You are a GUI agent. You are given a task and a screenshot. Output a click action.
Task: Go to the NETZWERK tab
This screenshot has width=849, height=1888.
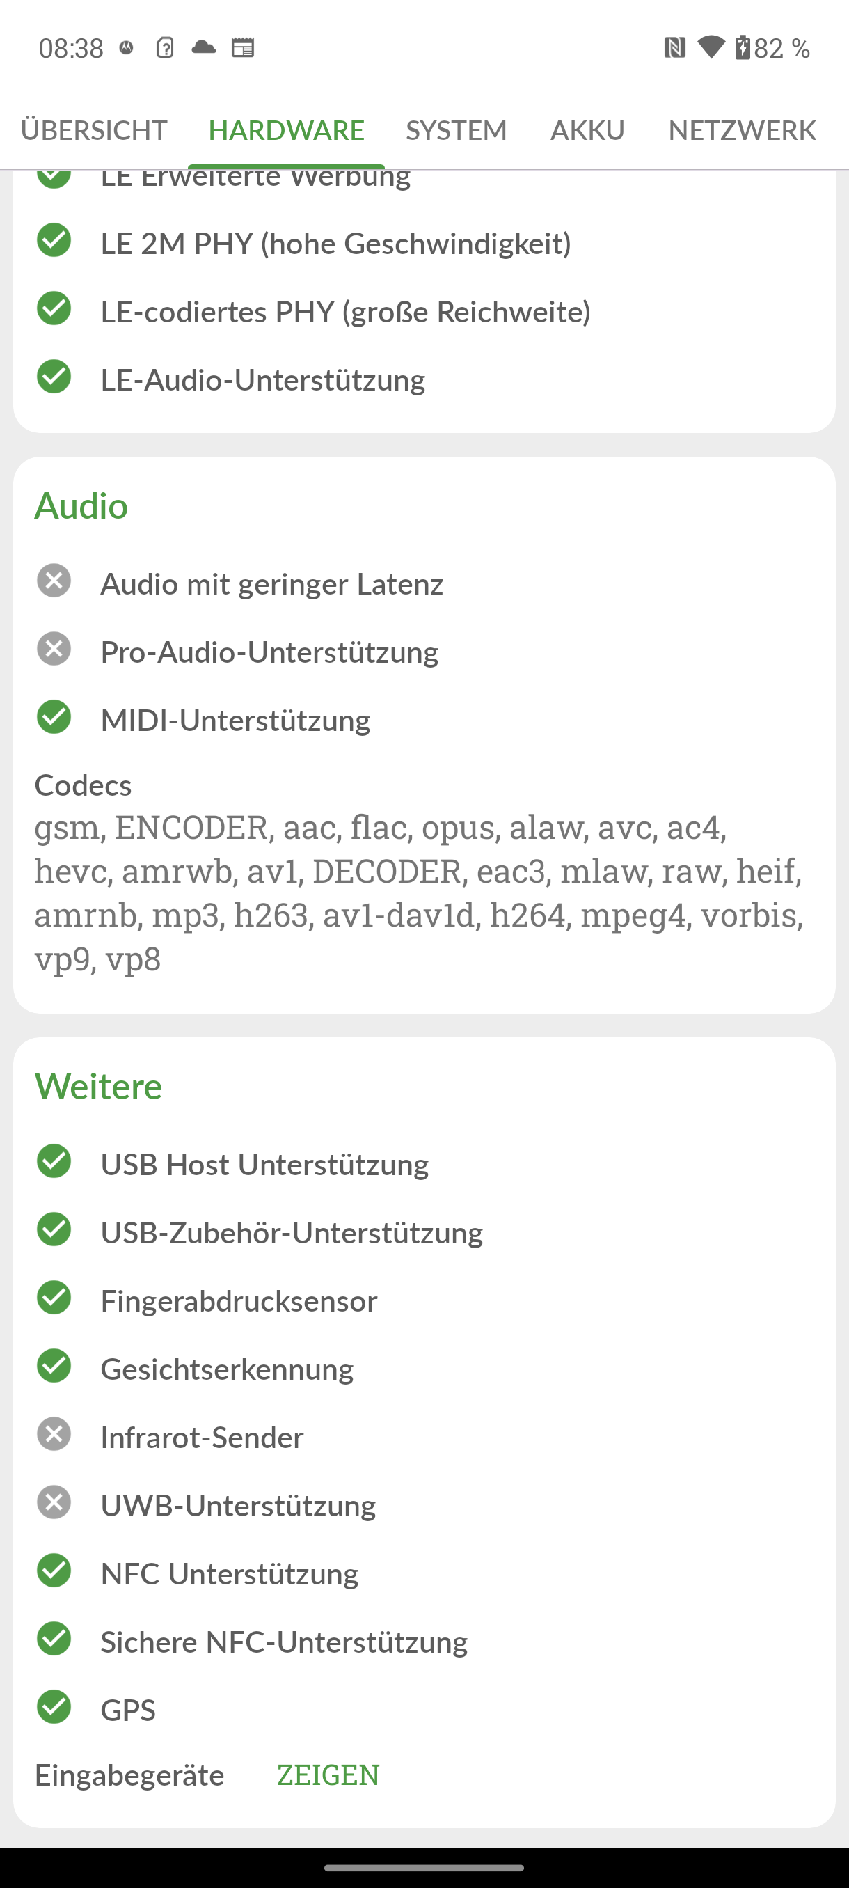coord(741,130)
